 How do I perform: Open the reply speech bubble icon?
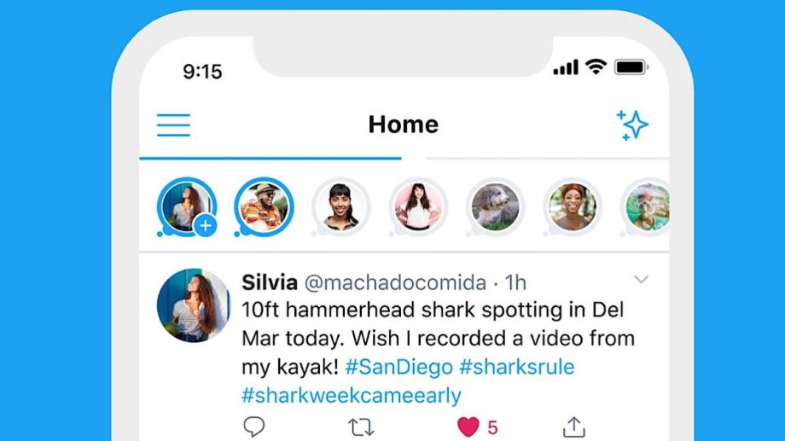253,426
